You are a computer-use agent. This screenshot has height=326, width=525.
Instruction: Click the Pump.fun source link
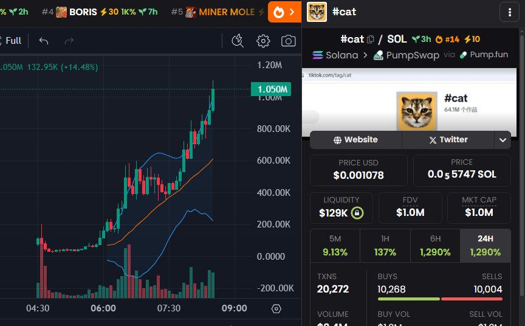coord(484,55)
